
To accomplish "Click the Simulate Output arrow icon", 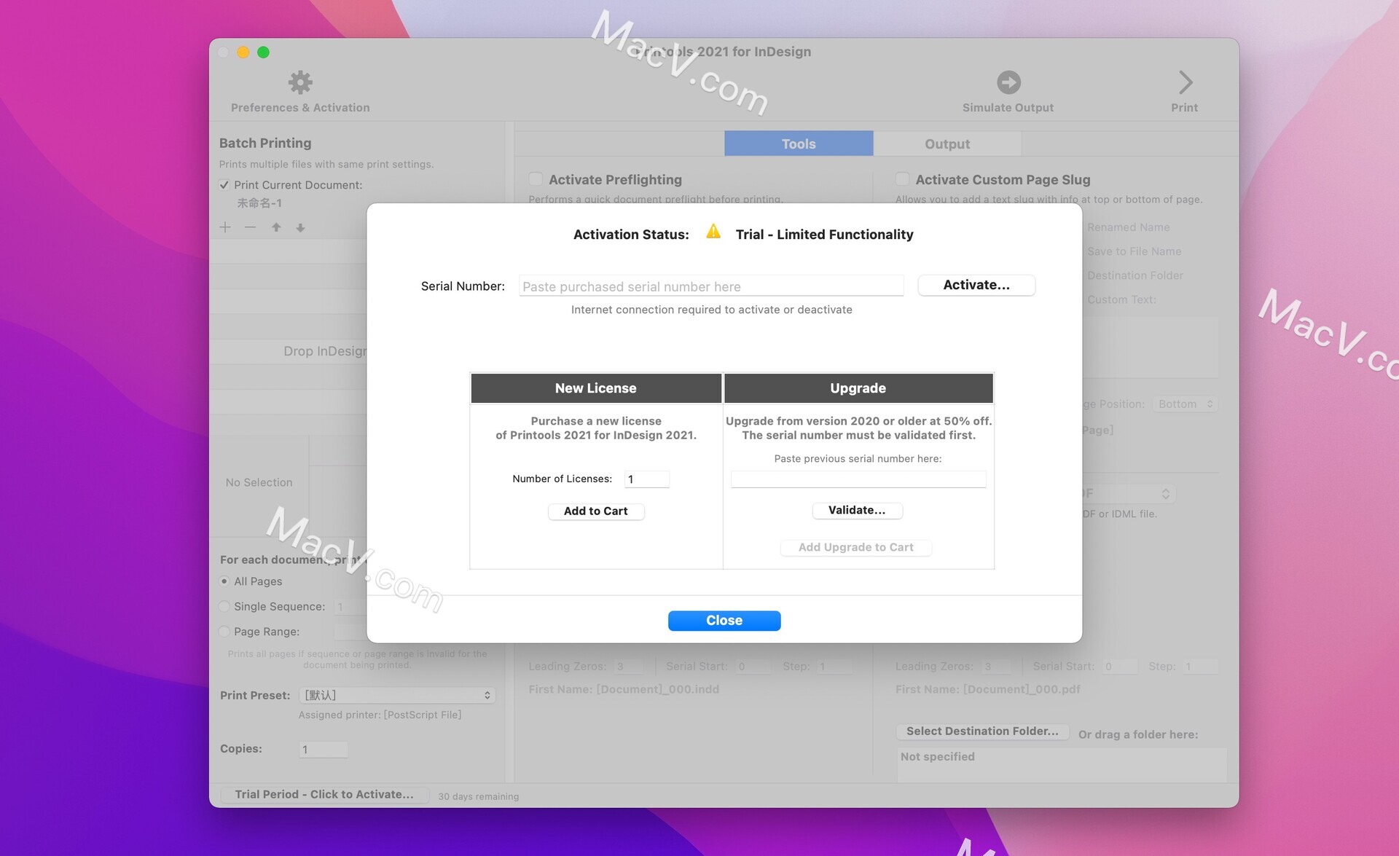I will pyautogui.click(x=1009, y=82).
